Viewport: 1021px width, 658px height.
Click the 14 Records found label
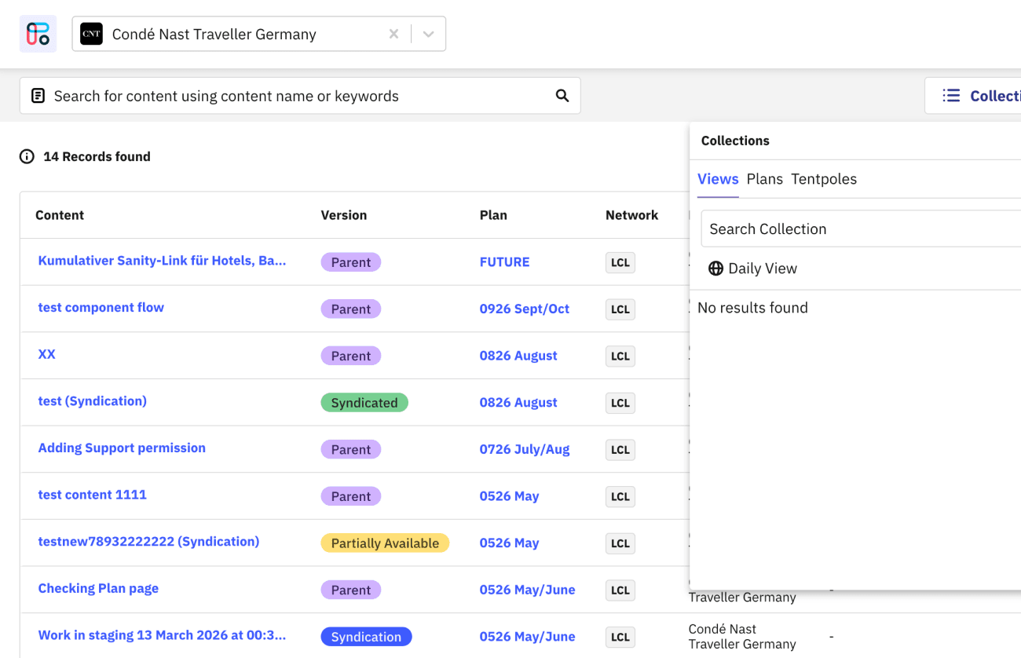coord(97,156)
